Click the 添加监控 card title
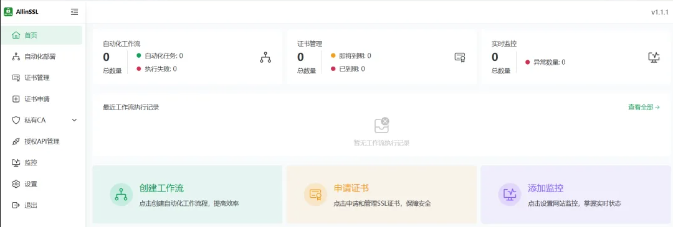673x227 pixels. pyautogui.click(x=545, y=188)
